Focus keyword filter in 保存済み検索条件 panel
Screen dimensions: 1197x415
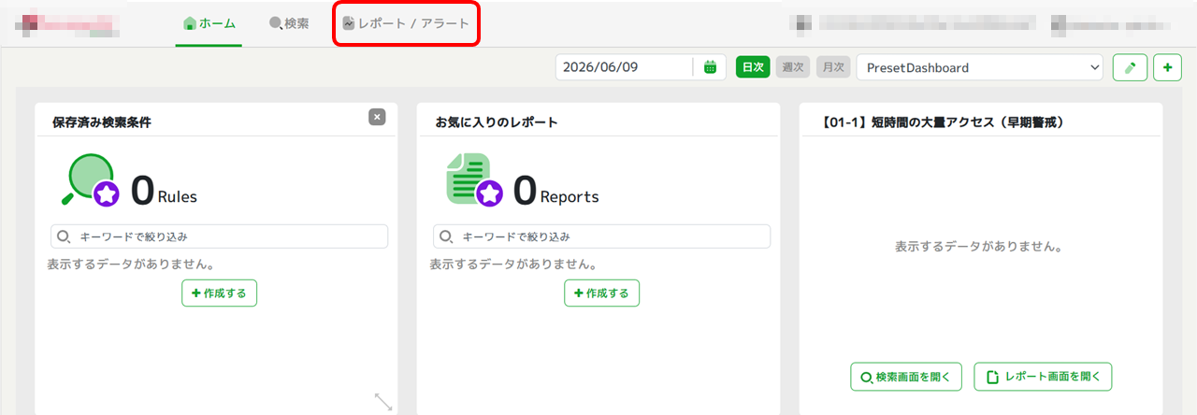(219, 236)
